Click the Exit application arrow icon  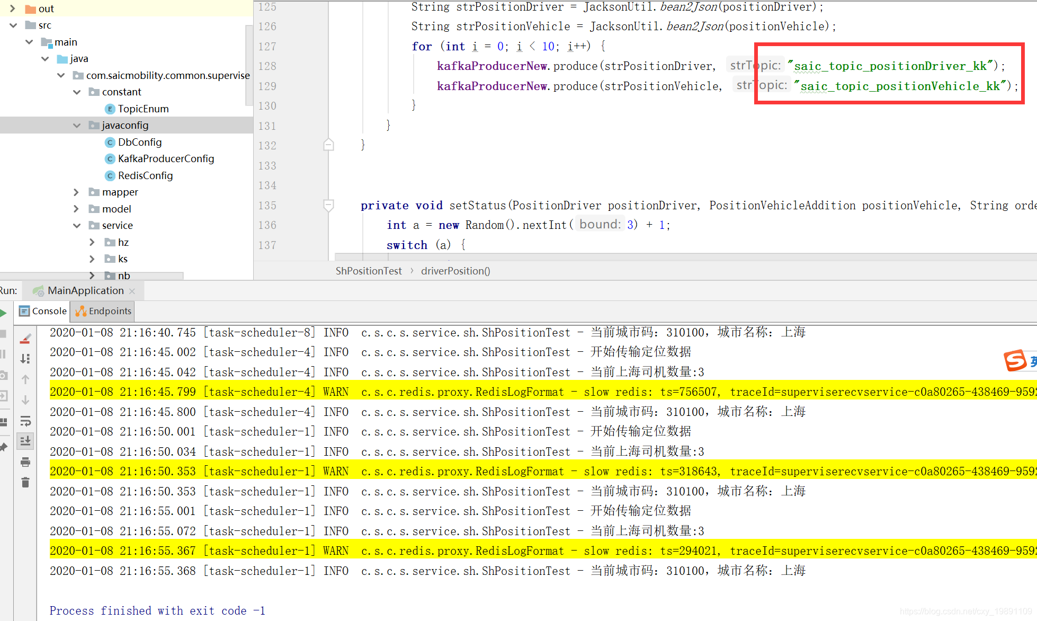coord(3,396)
